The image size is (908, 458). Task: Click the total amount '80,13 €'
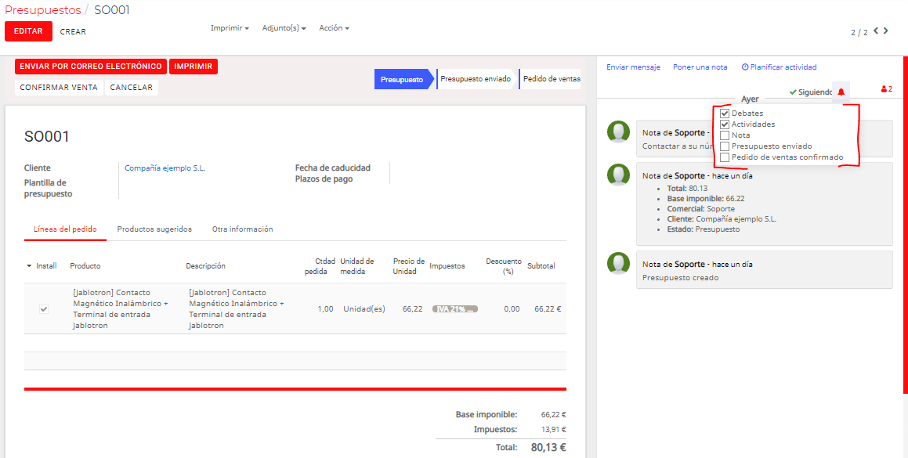tap(548, 447)
